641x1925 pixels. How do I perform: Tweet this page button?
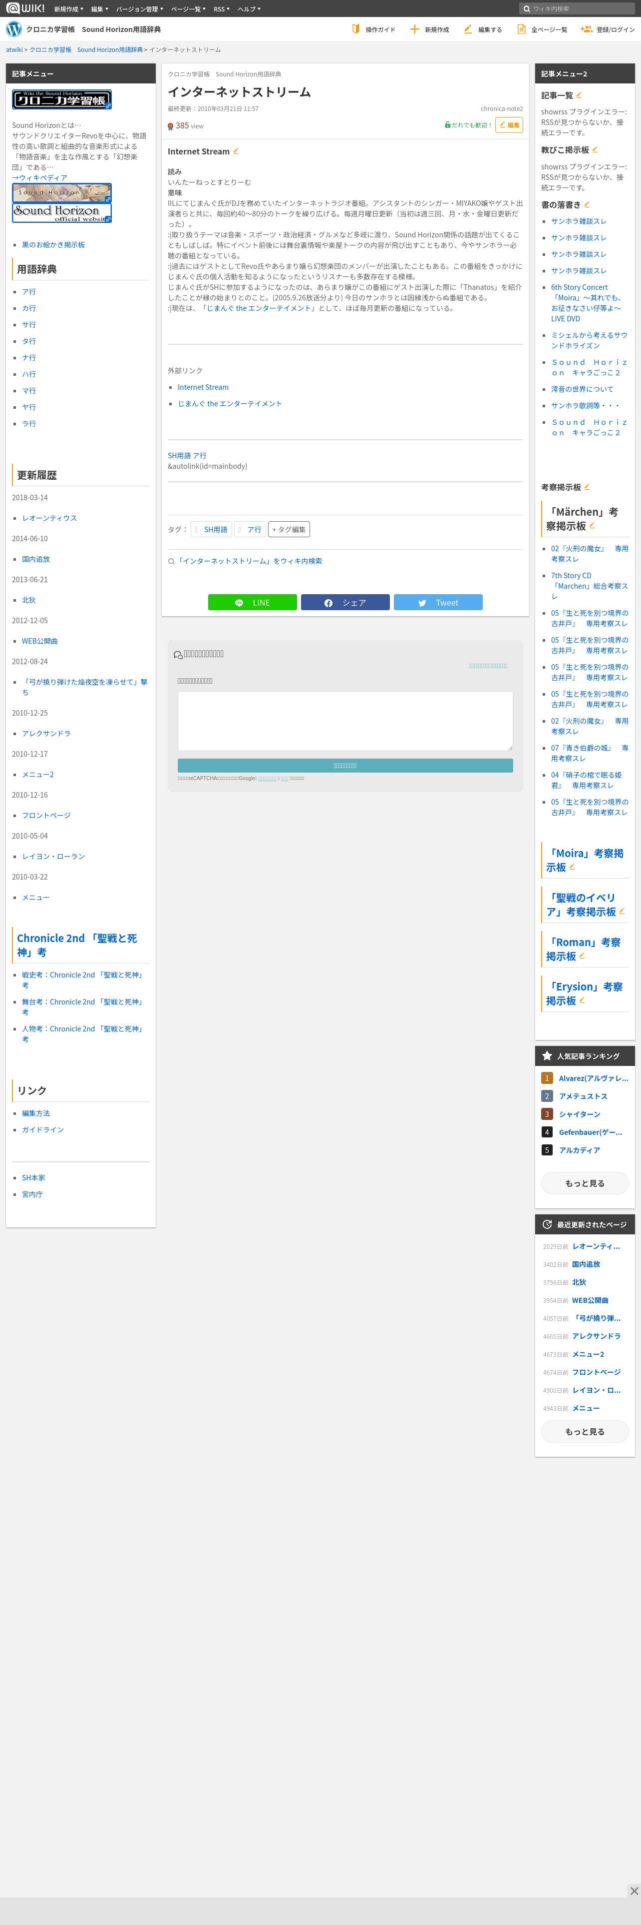tap(438, 602)
